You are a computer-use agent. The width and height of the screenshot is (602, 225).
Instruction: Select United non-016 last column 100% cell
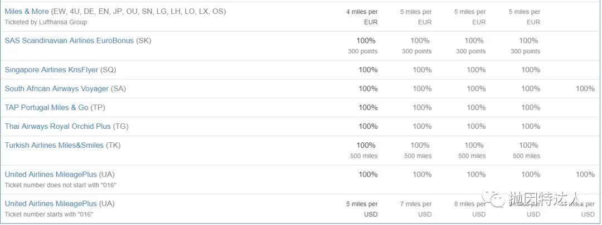click(585, 174)
